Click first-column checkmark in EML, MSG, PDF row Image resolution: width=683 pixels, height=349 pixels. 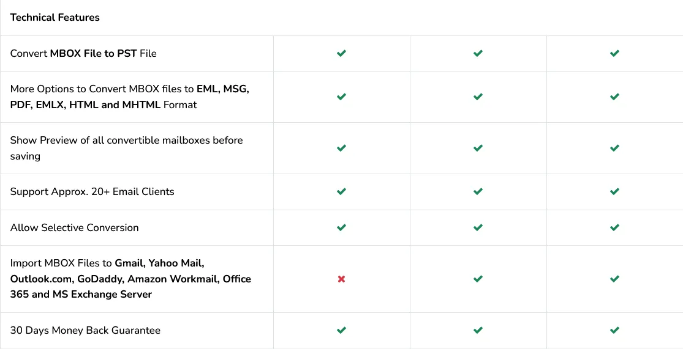[341, 97]
